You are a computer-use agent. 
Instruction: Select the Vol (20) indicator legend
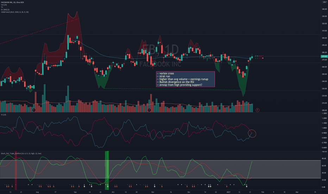(x=4, y=5)
